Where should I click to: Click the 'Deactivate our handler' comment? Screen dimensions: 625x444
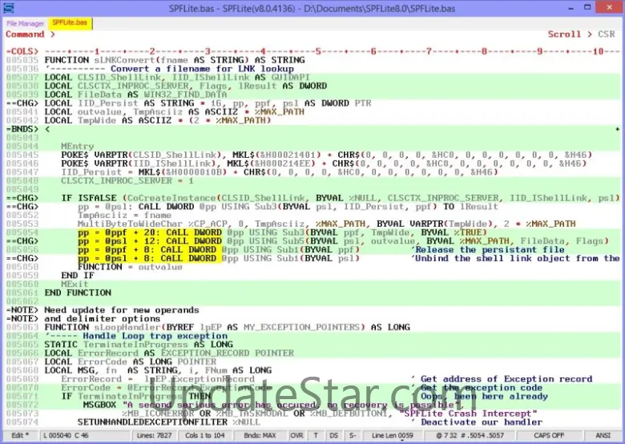[x=482, y=422]
